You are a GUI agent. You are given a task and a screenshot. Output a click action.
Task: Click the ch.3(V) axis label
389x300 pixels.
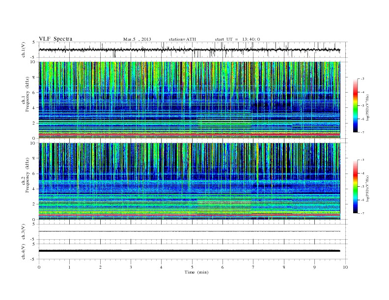click(24, 232)
